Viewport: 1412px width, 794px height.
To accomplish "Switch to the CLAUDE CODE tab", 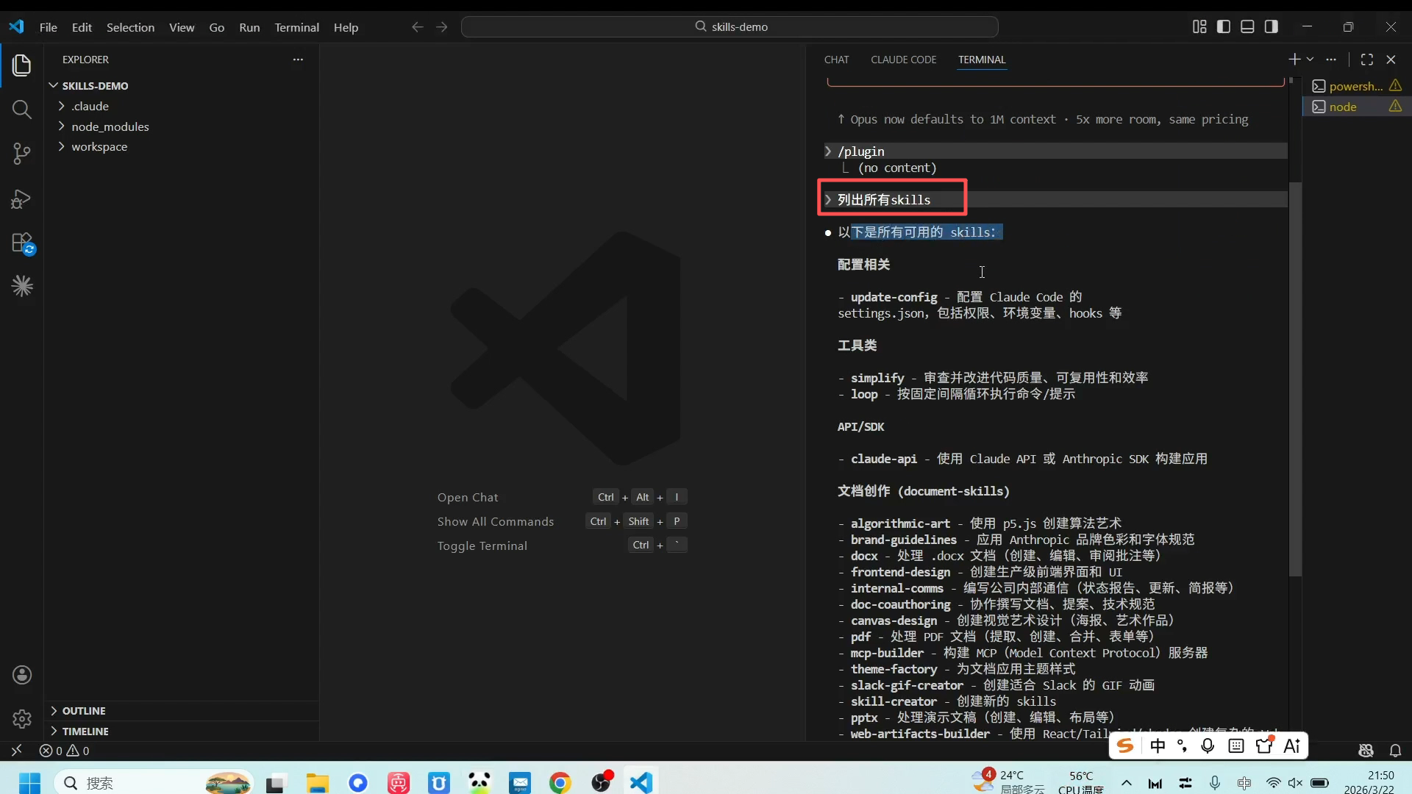I will point(903,60).
